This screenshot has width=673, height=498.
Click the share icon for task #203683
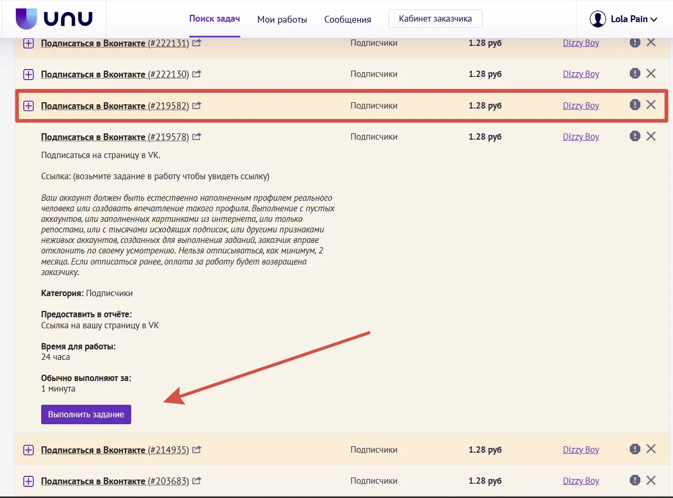tap(197, 481)
